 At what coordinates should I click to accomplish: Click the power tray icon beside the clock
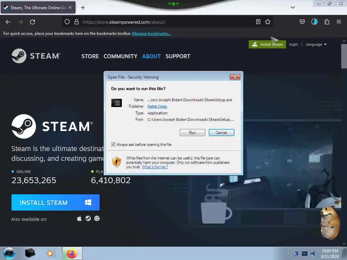[x=313, y=254]
